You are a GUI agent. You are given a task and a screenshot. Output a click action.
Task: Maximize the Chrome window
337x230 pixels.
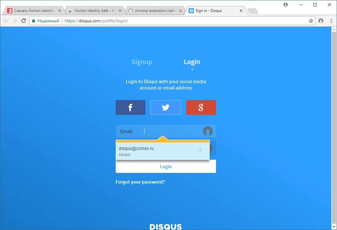(315, 5)
